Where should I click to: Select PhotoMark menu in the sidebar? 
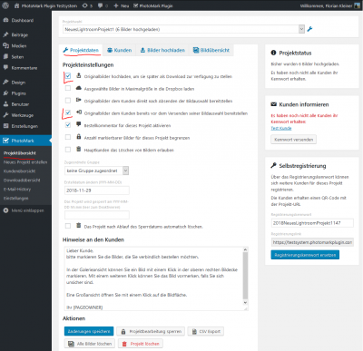(x=25, y=141)
